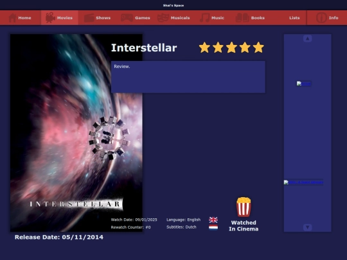The image size is (347, 260).
Task: Click the "Language: English" text
Action: point(183,220)
